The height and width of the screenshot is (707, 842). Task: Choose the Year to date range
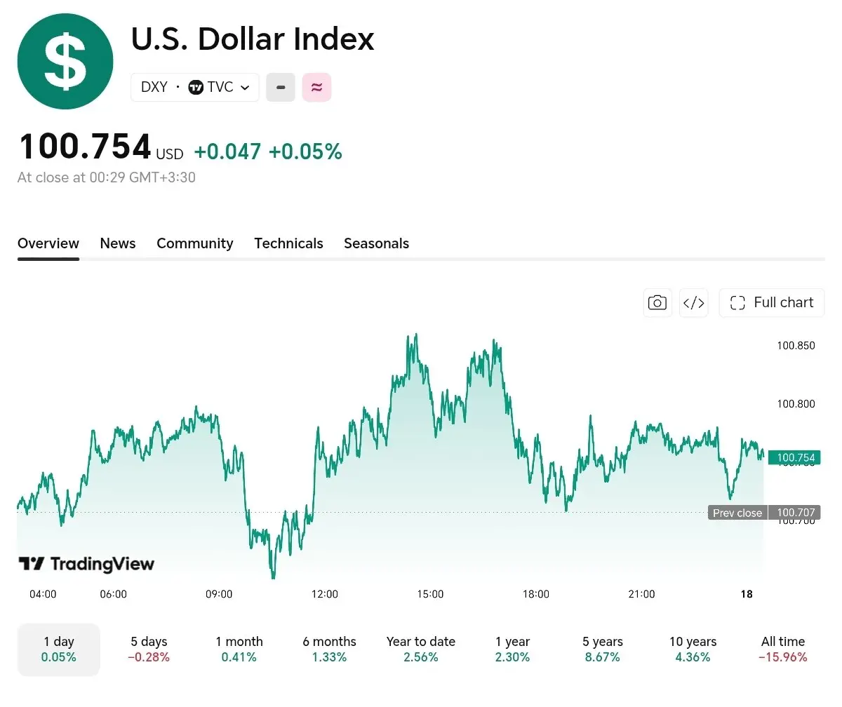pos(421,649)
